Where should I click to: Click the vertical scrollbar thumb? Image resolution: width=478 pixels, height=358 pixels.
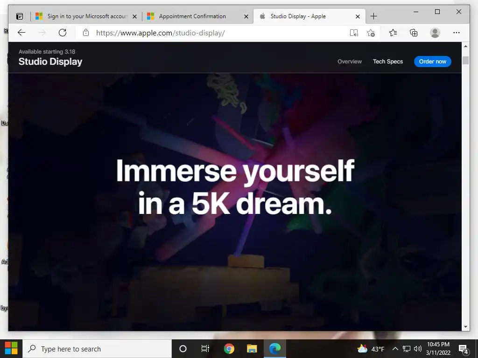point(465,60)
